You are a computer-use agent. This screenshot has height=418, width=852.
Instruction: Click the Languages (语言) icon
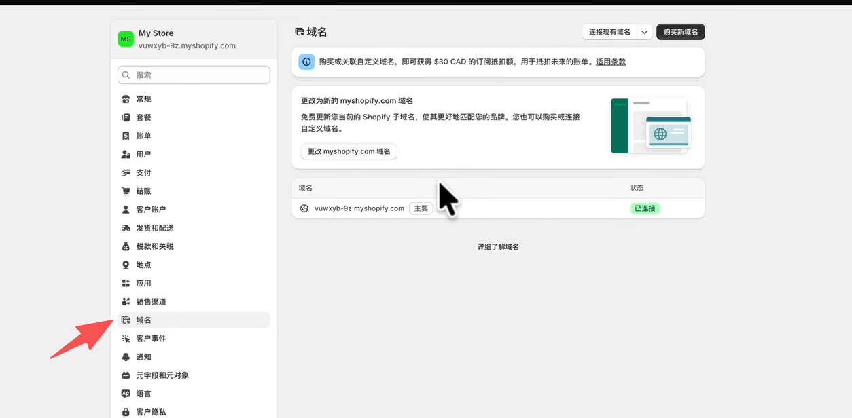pos(126,394)
